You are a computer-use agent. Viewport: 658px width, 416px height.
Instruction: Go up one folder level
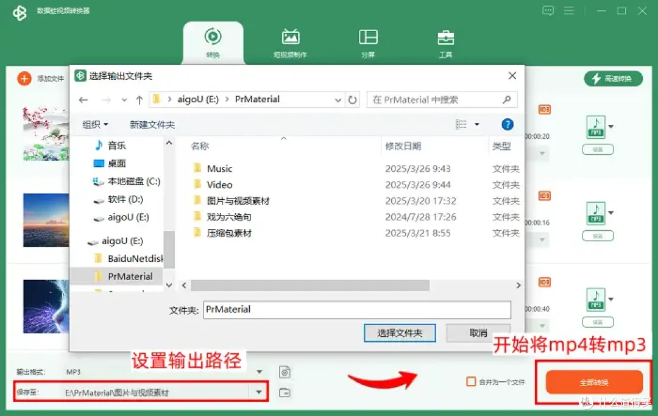140,100
